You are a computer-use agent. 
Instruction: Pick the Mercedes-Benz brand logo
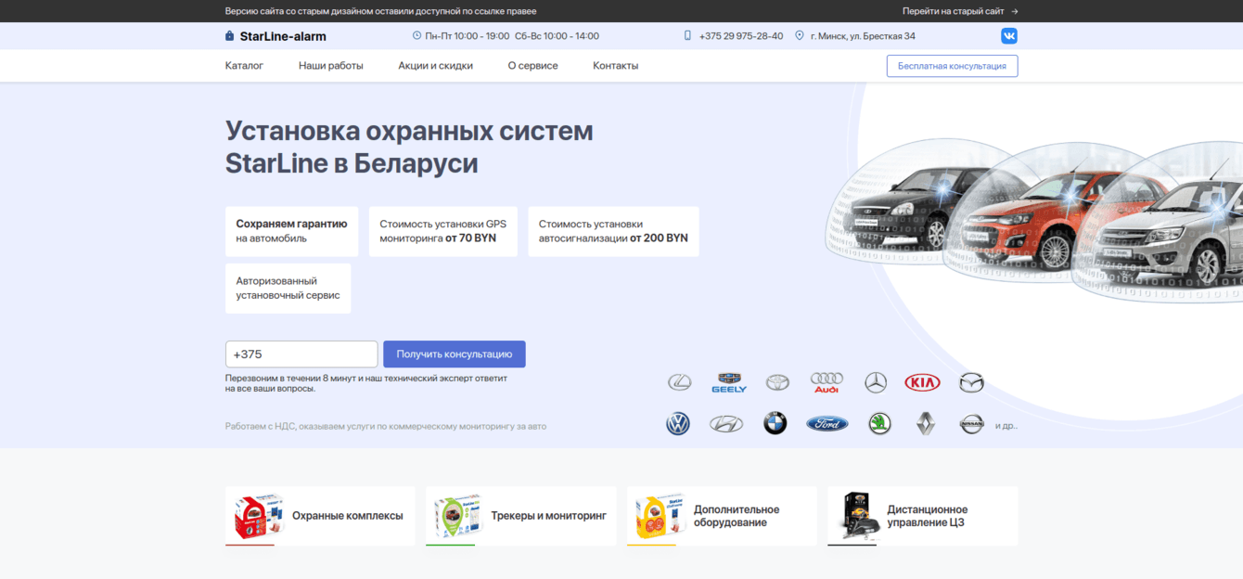pyautogui.click(x=876, y=382)
